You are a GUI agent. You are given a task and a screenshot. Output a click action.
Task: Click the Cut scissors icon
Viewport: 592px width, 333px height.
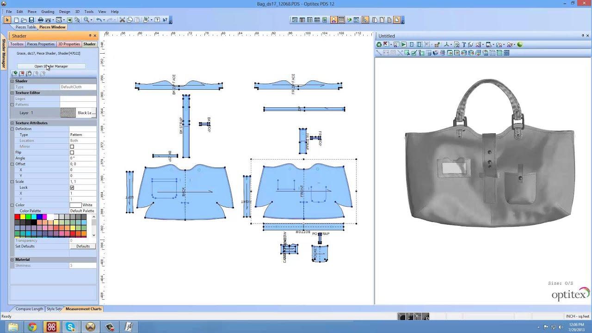tap(122, 20)
